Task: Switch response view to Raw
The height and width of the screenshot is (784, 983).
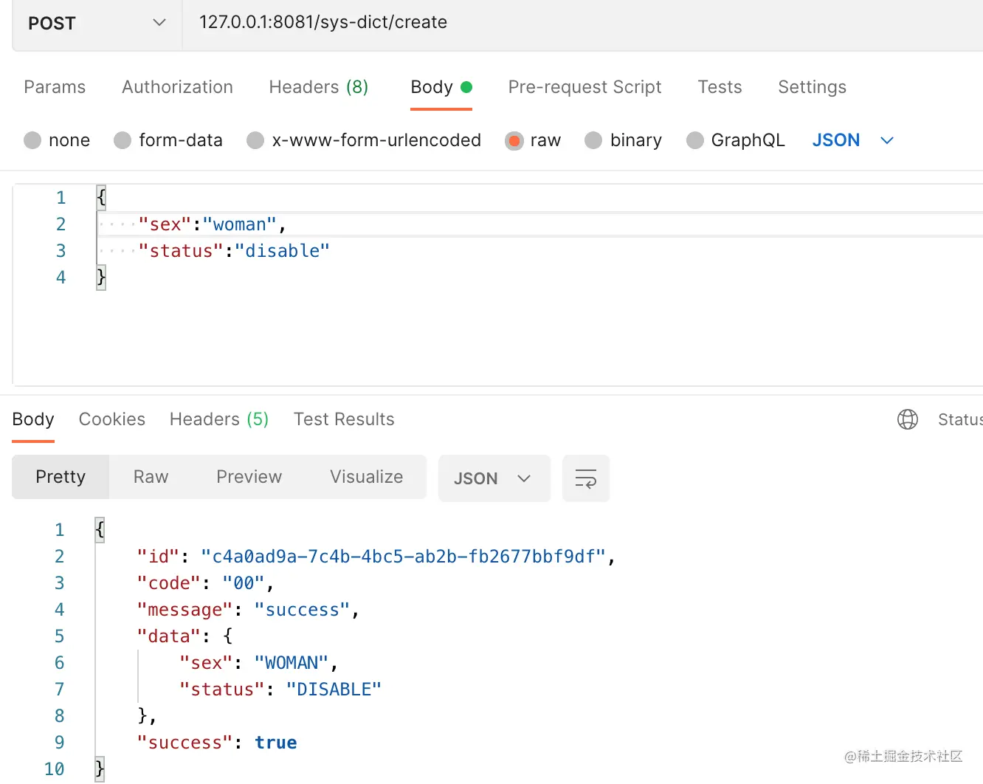Action: pos(151,477)
